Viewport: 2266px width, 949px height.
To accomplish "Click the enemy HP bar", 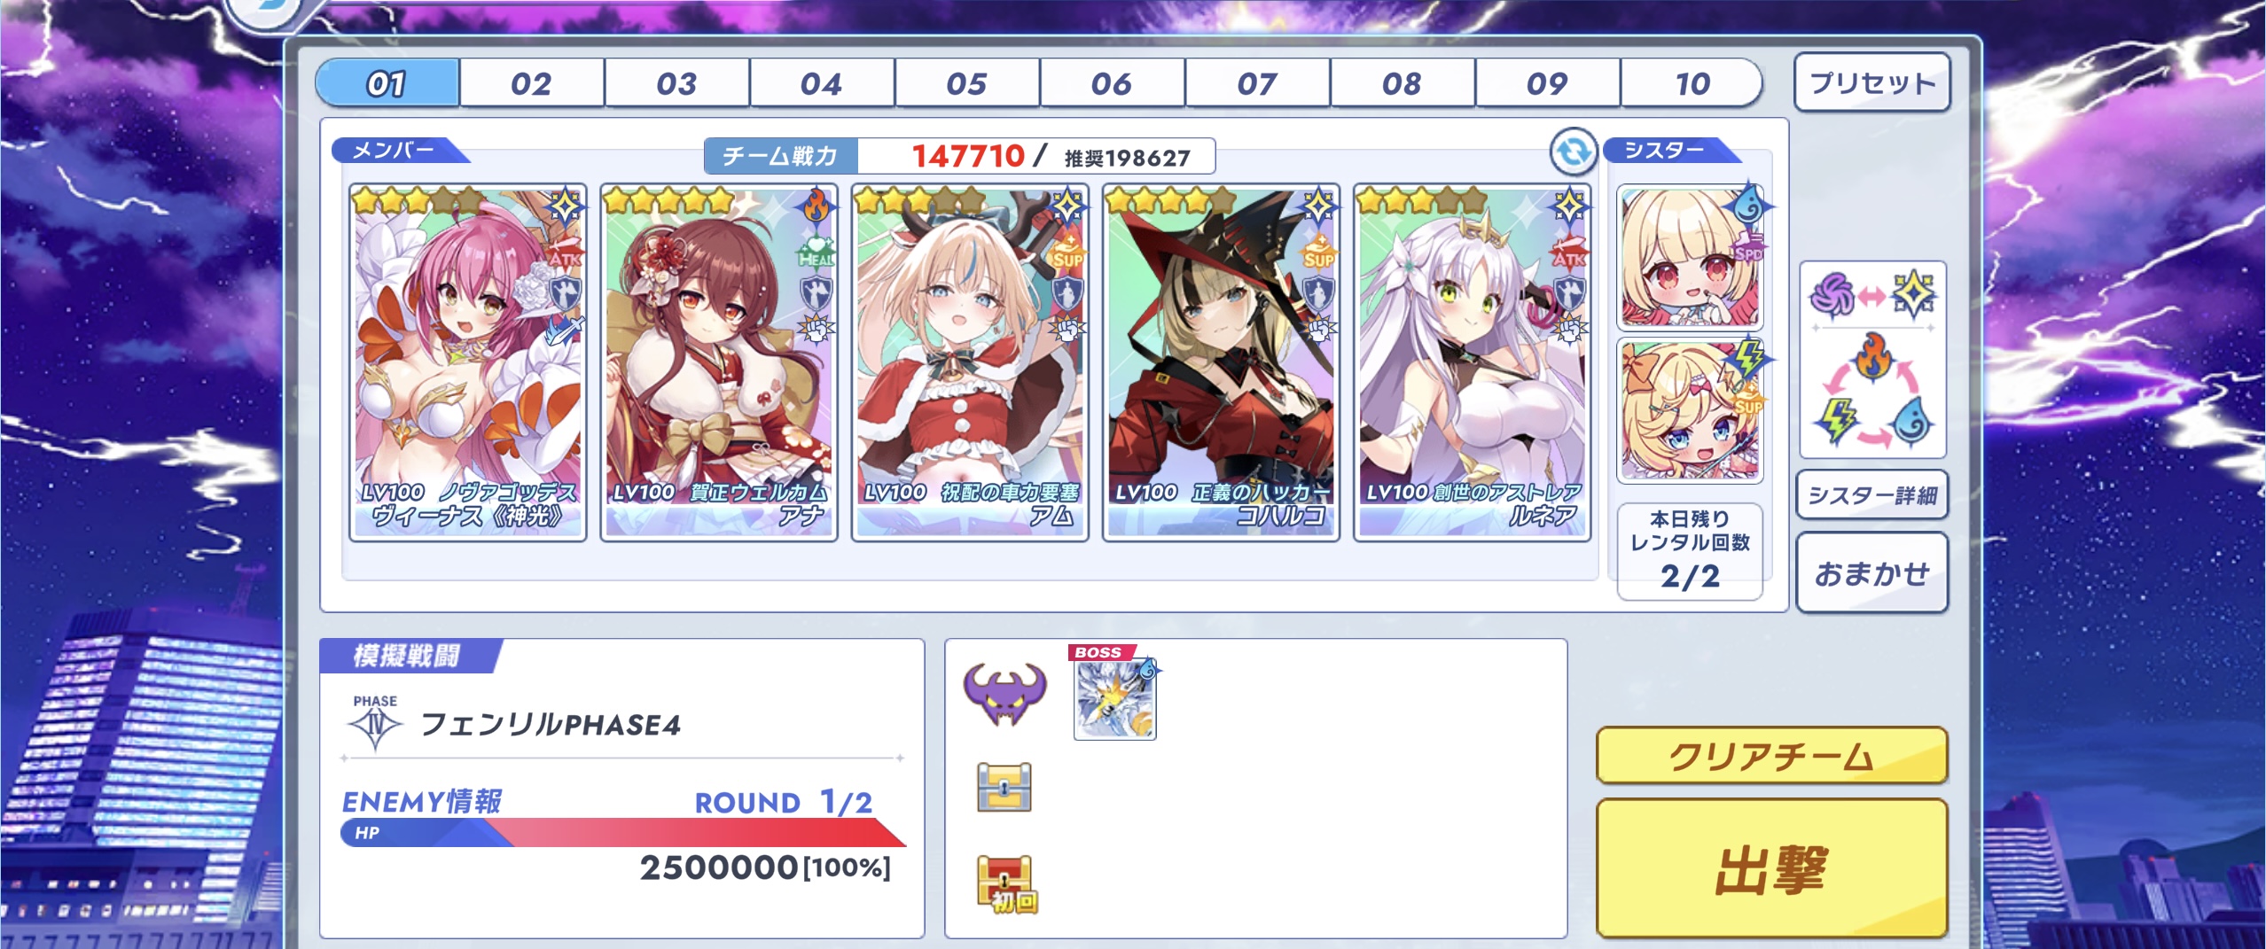I will pyautogui.click(x=623, y=833).
